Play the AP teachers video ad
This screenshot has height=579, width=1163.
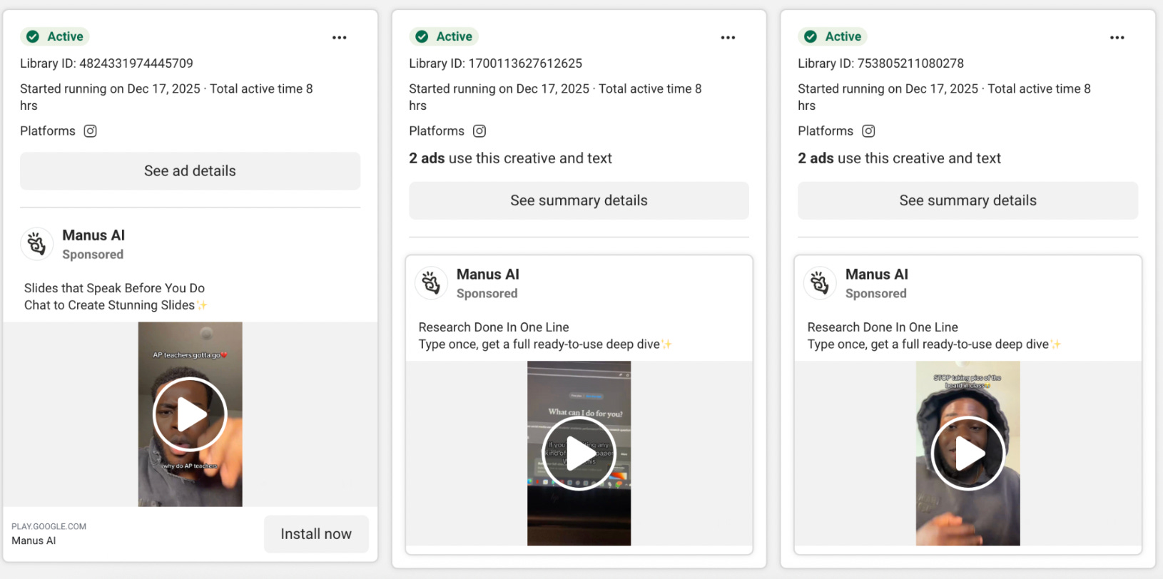[x=190, y=414]
